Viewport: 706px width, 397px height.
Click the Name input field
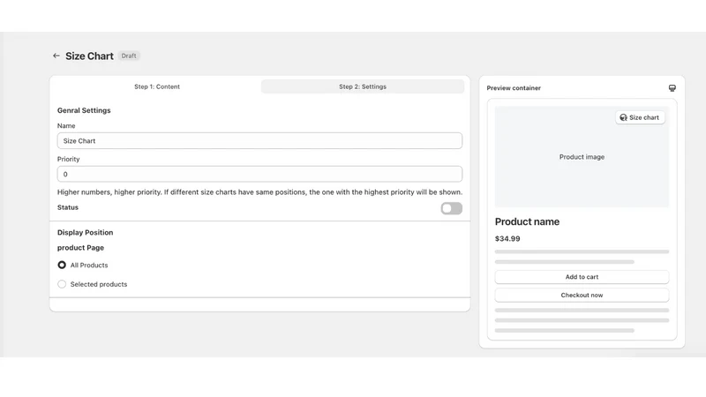point(259,141)
